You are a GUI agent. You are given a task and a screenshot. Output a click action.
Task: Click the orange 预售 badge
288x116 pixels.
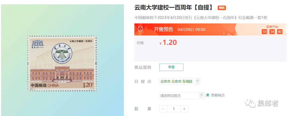(222, 8)
